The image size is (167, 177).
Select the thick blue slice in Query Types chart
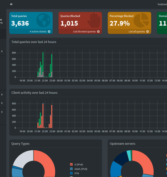pos(17,173)
